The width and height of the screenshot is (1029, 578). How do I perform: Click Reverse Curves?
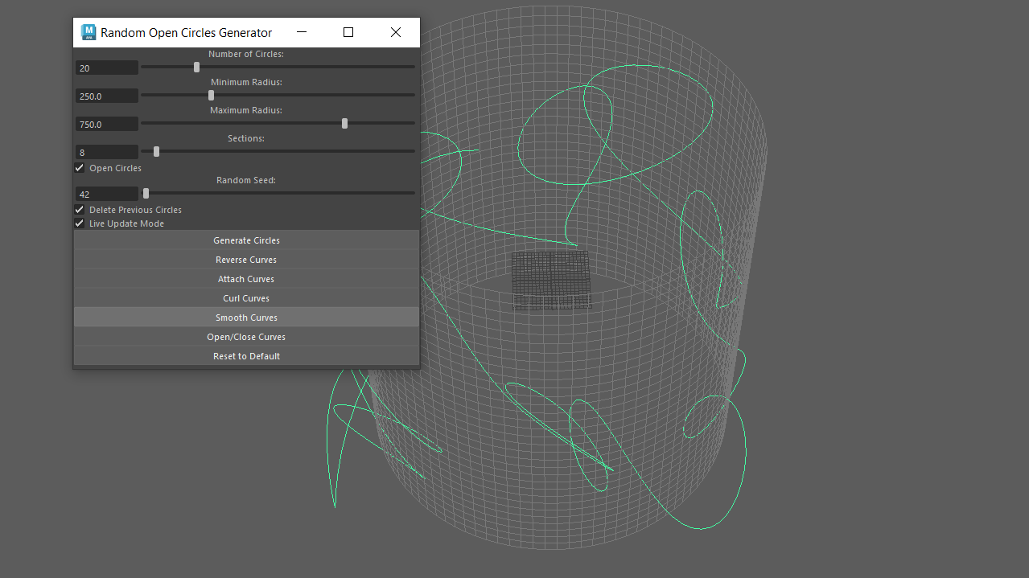(x=245, y=259)
